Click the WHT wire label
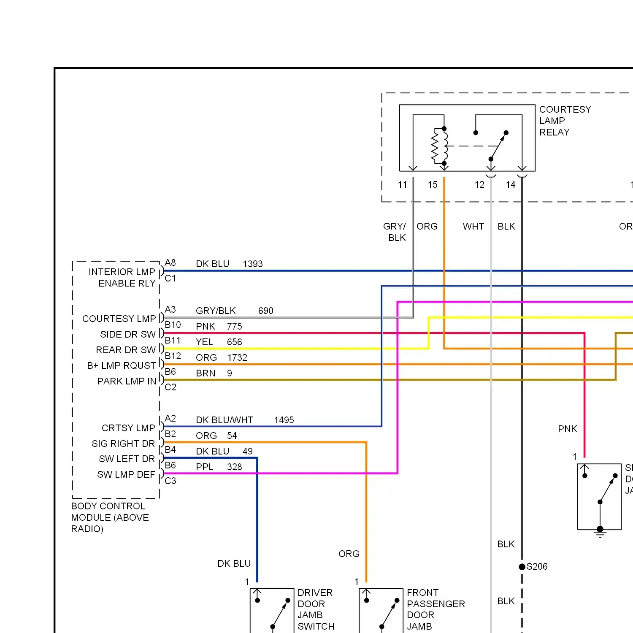The width and height of the screenshot is (633, 633). click(473, 227)
